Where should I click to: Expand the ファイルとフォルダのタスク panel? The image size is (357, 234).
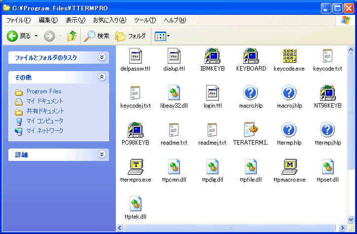click(x=102, y=57)
